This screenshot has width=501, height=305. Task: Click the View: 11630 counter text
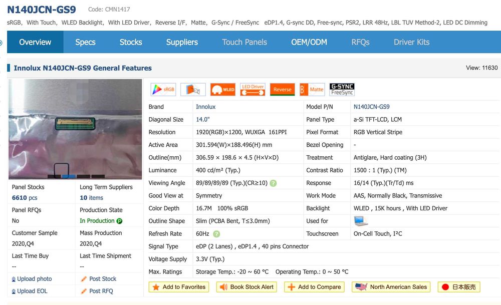click(481, 68)
